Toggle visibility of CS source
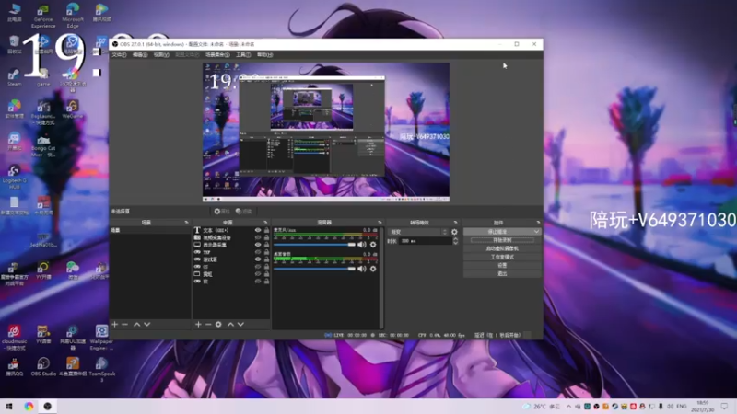Image resolution: width=737 pixels, height=414 pixels. pyautogui.click(x=258, y=267)
